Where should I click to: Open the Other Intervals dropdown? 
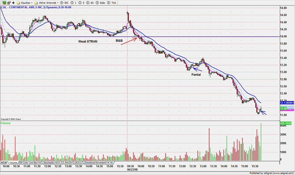point(46,3)
